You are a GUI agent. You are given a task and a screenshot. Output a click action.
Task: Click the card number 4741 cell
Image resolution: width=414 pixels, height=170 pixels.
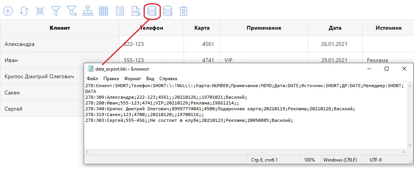(x=202, y=58)
